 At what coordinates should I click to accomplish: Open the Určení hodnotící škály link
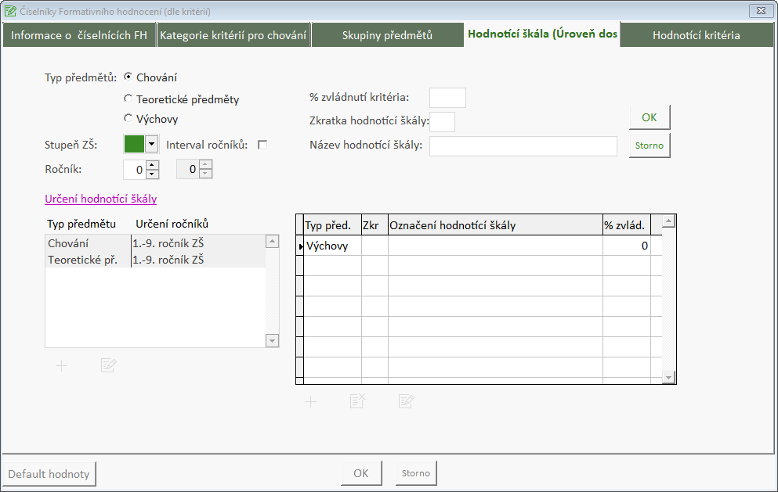tap(101, 199)
